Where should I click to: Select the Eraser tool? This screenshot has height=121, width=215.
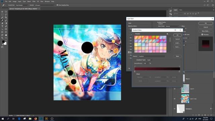(2, 23)
